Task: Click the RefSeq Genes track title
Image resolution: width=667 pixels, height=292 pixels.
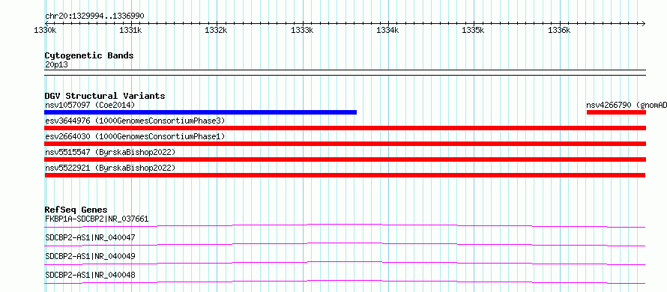Action: [76, 210]
